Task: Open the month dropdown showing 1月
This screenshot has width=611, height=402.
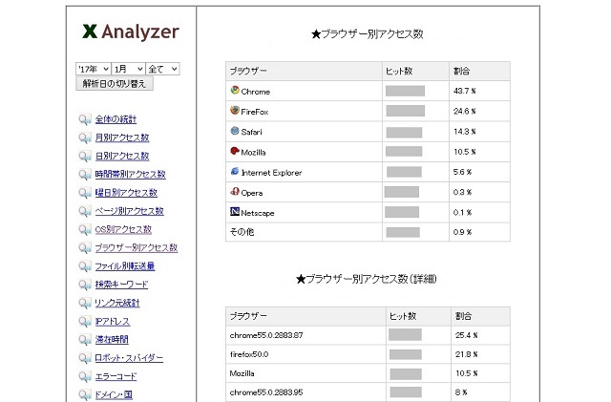Action: (x=128, y=69)
